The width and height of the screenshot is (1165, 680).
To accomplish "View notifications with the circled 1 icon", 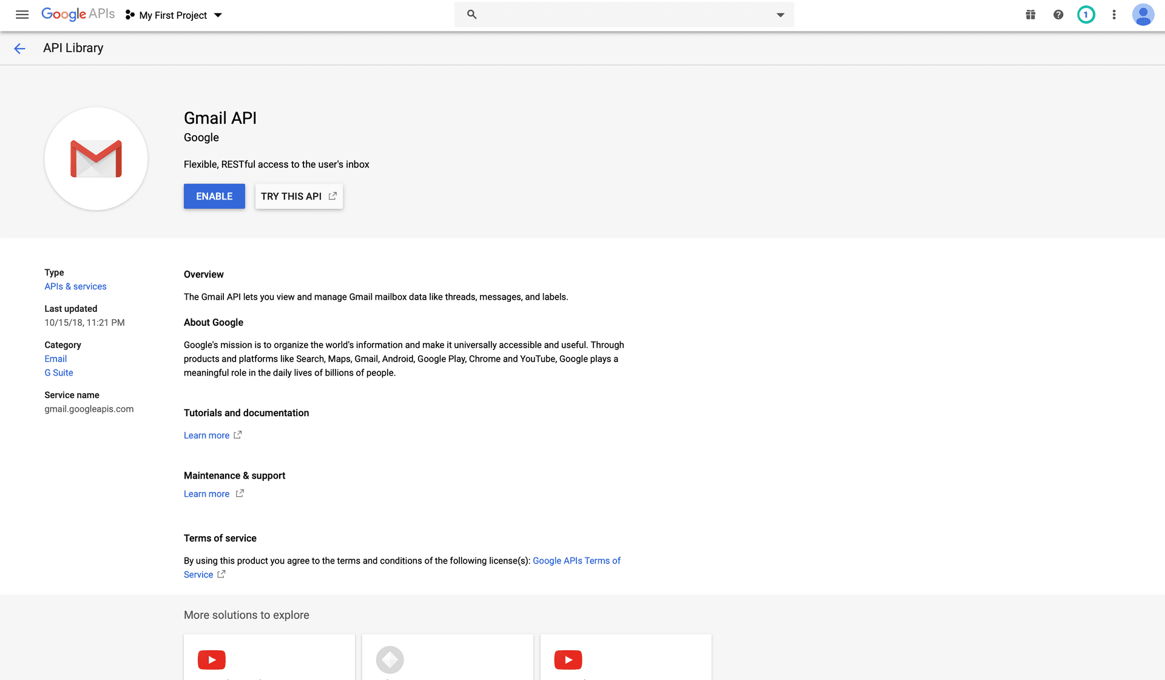I will (x=1086, y=15).
